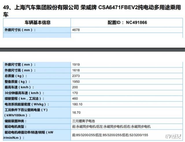The image size is (185, 142).
Task: Select the 最高车速（km/h） label
Action: (19, 87)
